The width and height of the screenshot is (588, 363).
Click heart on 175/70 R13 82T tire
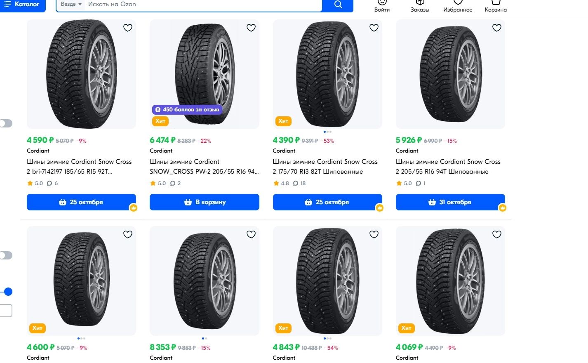(x=374, y=28)
